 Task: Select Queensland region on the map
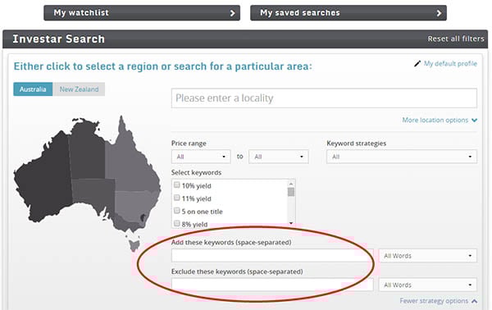[x=132, y=160]
